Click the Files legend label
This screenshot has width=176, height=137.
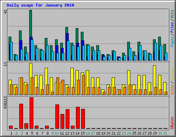pos(172,27)
